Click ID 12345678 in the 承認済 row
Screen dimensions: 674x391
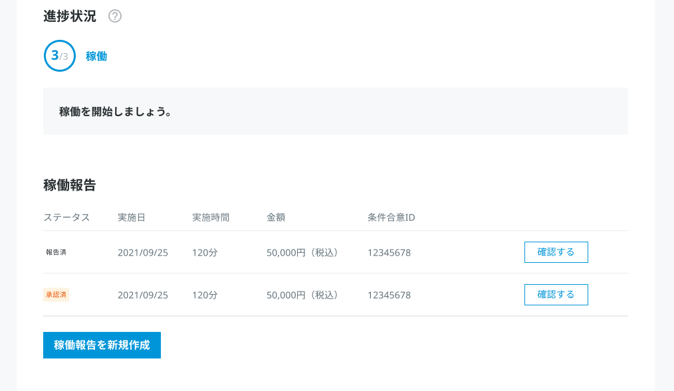[x=389, y=295]
